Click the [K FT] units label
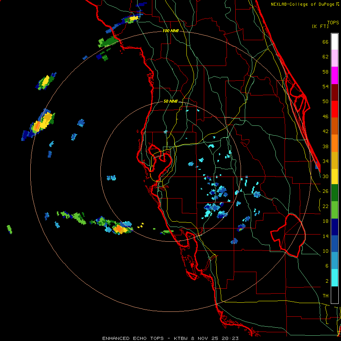341x341 pixels. (320, 27)
